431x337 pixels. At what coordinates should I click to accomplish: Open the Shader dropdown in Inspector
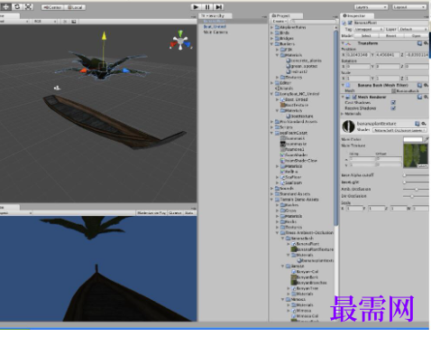coord(399,130)
